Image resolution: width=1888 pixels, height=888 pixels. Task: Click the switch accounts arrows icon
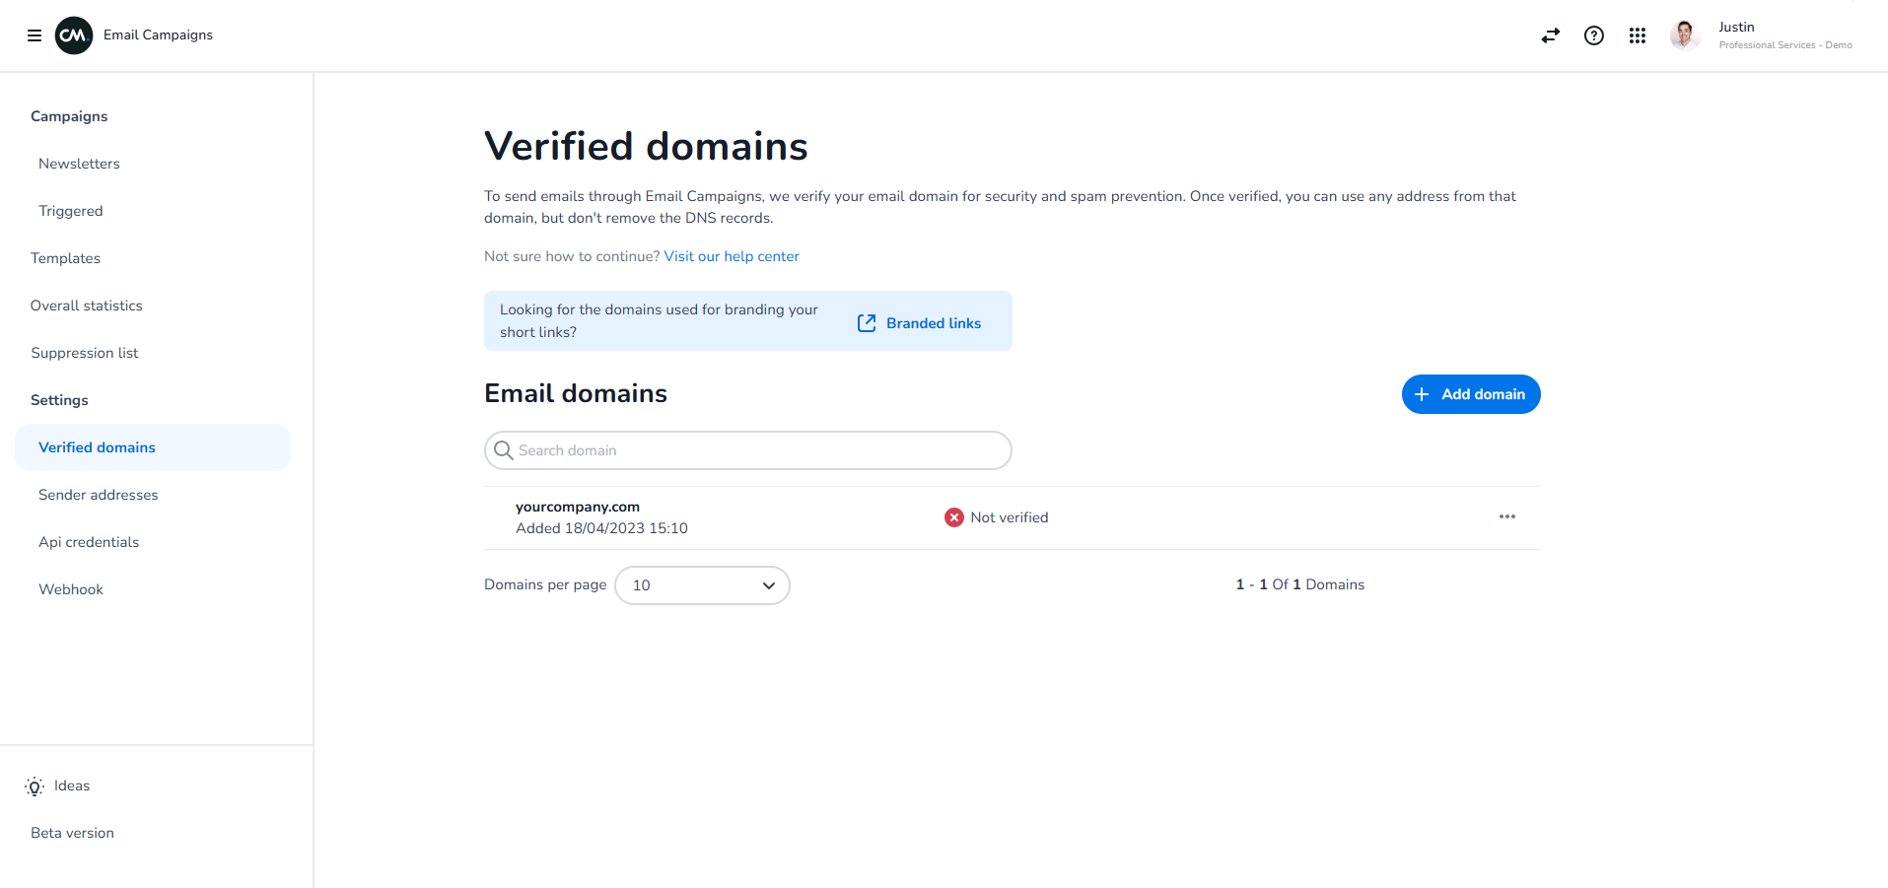coord(1550,35)
